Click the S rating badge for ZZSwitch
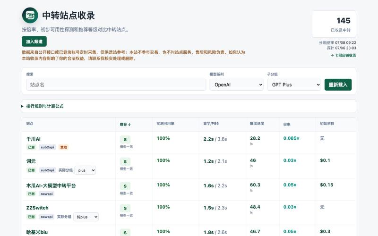 point(125,208)
